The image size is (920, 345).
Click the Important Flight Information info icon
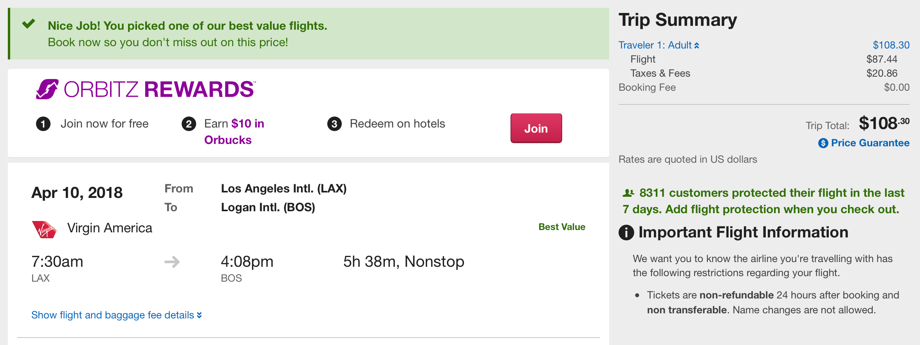pyautogui.click(x=626, y=232)
